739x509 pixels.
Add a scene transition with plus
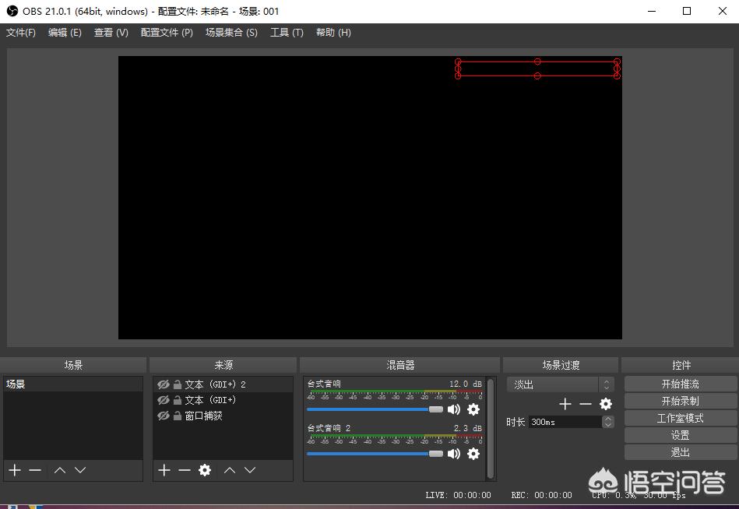[565, 403]
